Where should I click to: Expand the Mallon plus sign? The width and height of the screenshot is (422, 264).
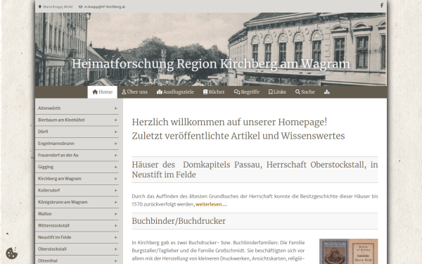coord(115,214)
